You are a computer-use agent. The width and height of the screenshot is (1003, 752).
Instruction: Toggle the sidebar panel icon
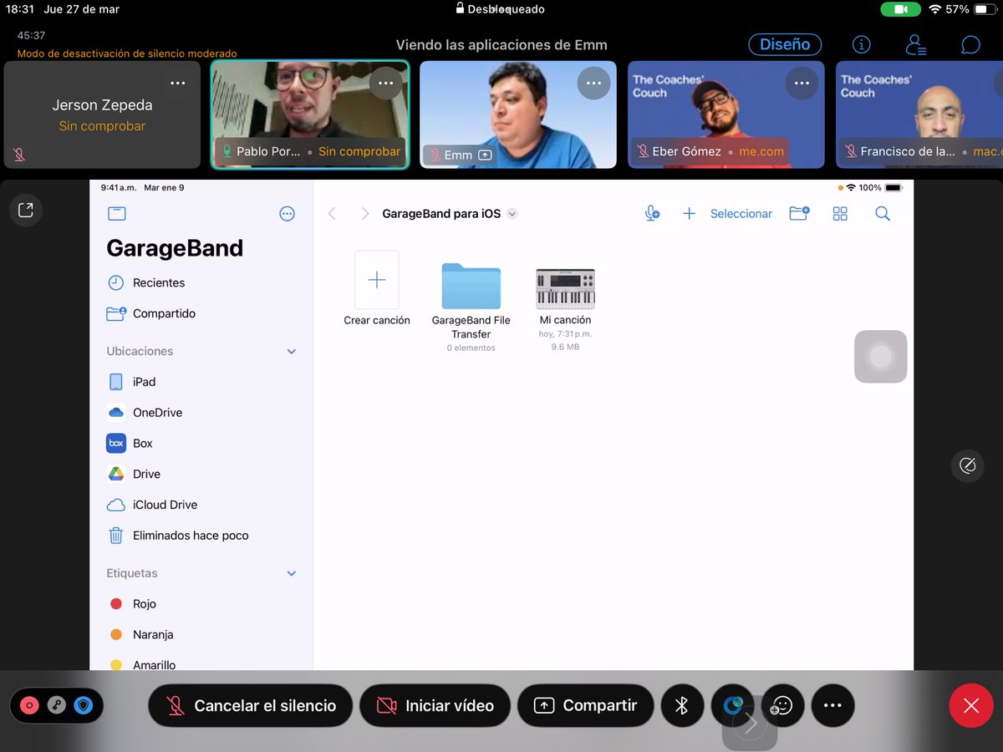point(117,214)
